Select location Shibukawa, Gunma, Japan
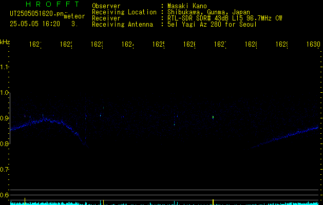This screenshot has width=323, height=205. coord(208,12)
